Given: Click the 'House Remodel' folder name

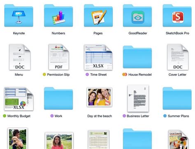Looking at the screenshot, I should [140, 74].
